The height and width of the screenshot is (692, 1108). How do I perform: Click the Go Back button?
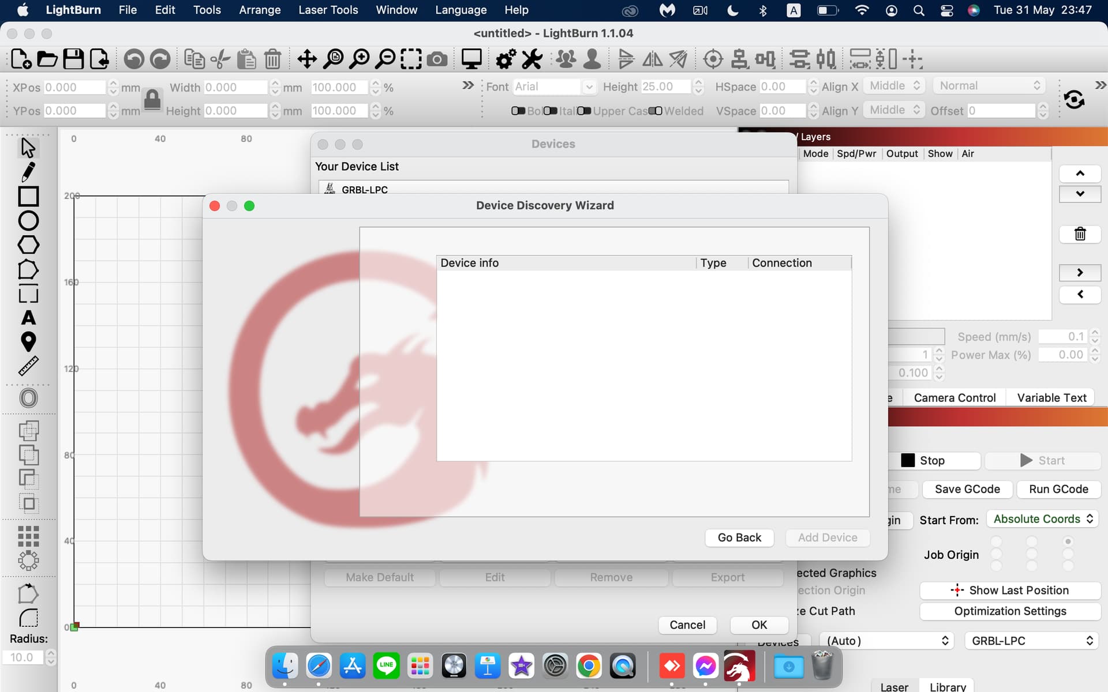point(739,537)
